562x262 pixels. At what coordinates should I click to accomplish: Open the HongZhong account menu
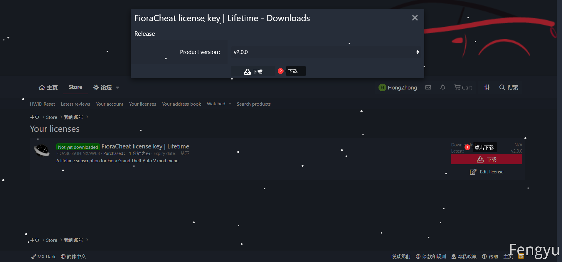398,87
